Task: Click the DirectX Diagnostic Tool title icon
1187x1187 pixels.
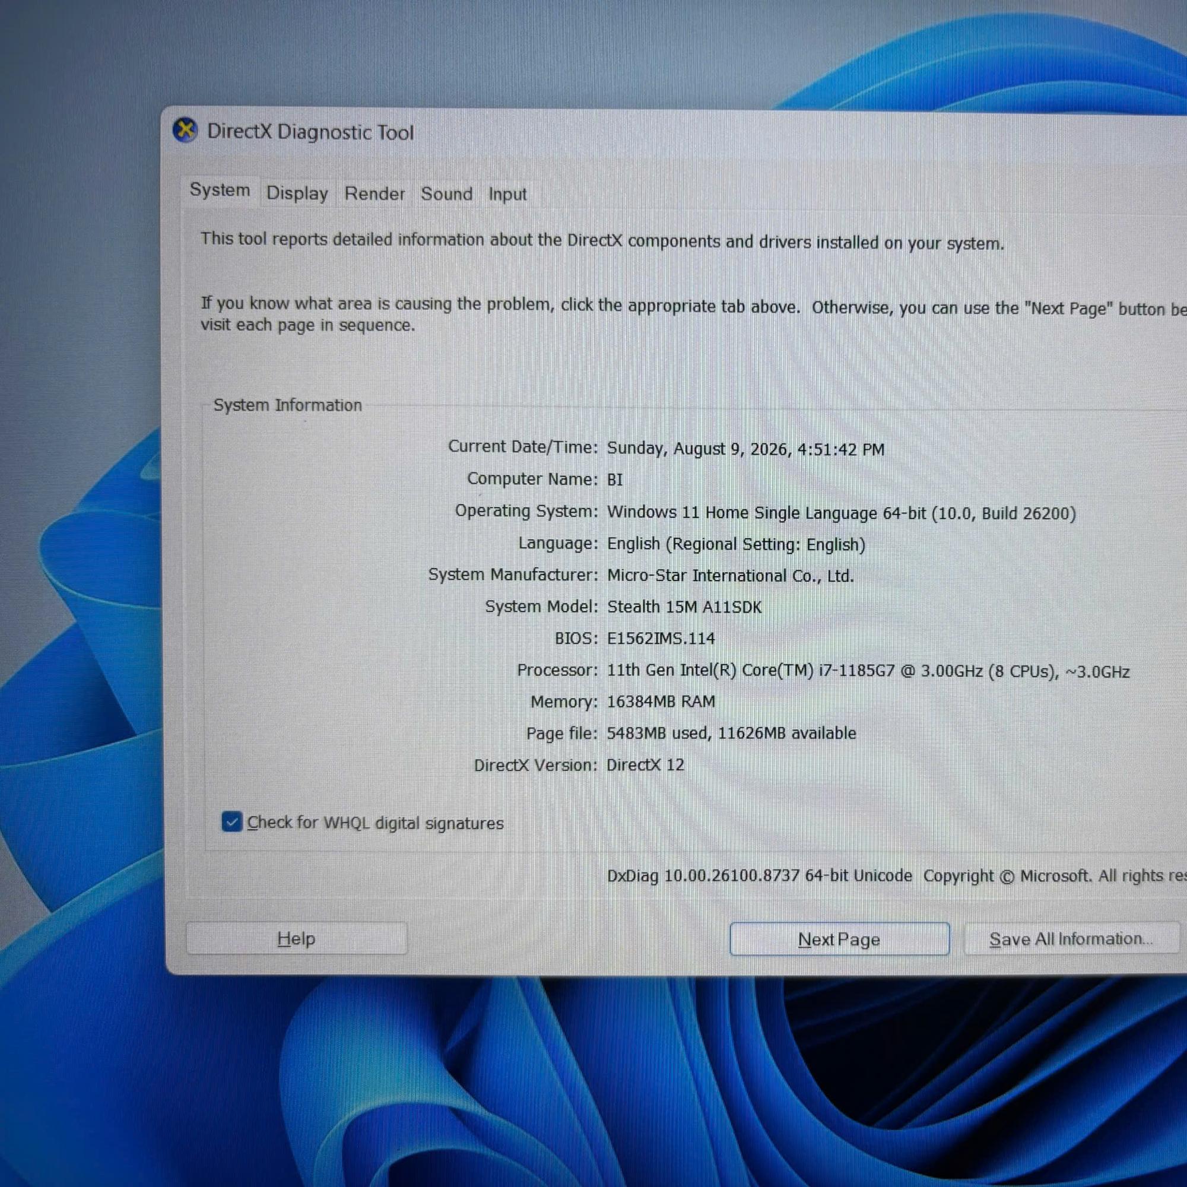Action: [185, 130]
